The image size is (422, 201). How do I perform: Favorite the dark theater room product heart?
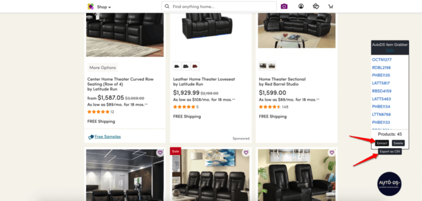click(x=160, y=153)
